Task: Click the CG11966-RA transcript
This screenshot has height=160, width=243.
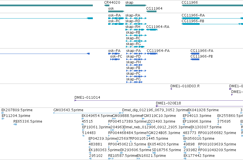Action: click(212, 18)
